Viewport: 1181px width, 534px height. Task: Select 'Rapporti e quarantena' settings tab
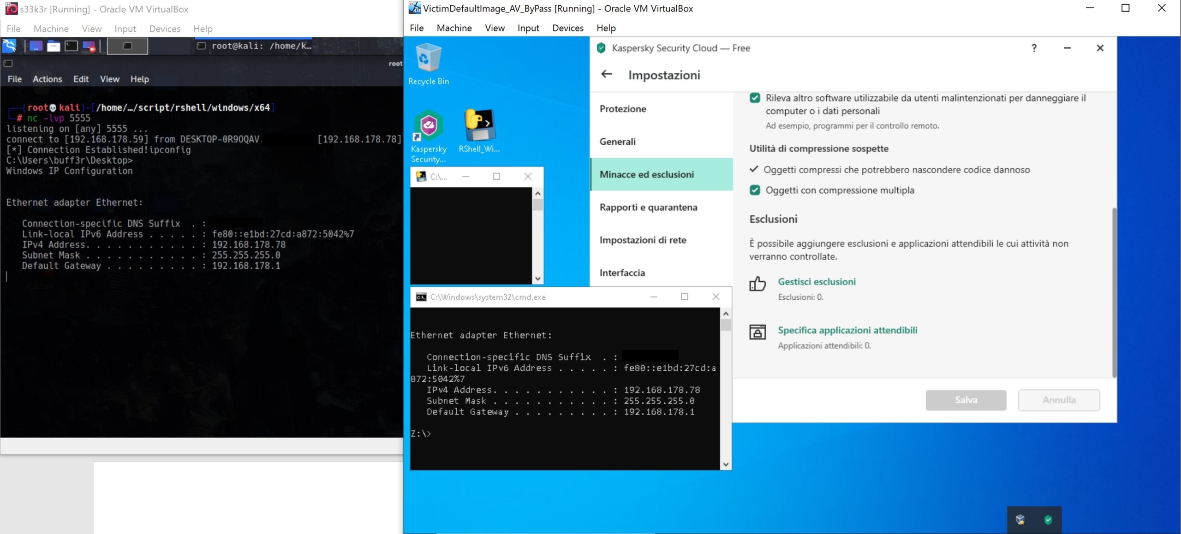pyautogui.click(x=648, y=207)
